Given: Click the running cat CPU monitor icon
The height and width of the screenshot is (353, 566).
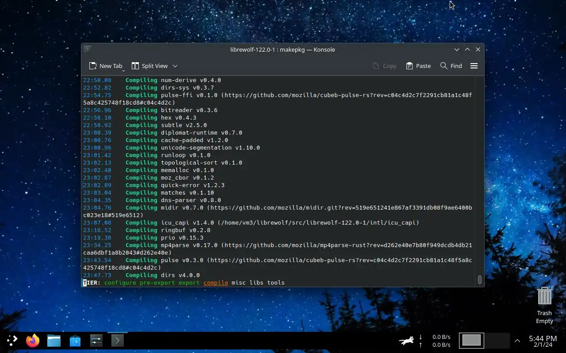Looking at the screenshot, I should [x=406, y=341].
